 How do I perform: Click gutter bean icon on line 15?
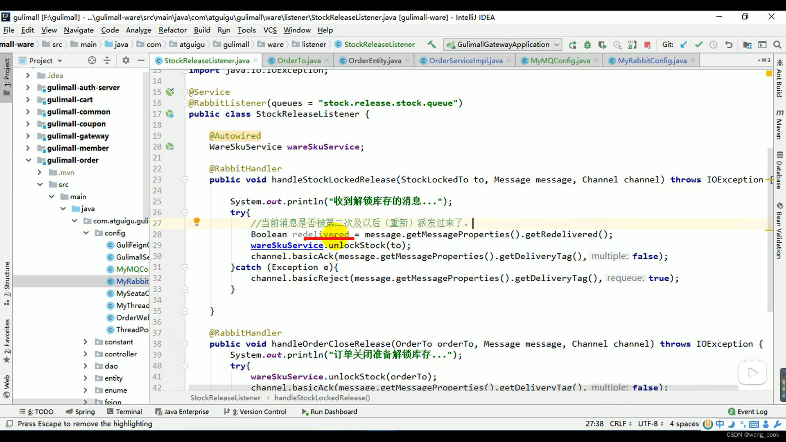[x=170, y=92]
